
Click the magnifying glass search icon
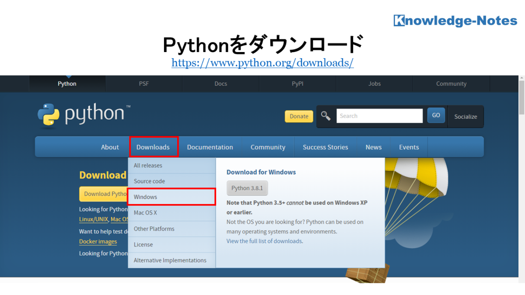pos(326,116)
